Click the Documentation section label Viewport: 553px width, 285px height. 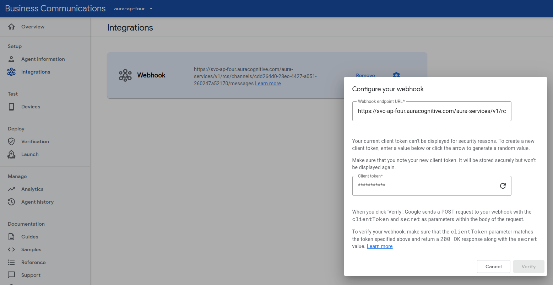coord(26,224)
